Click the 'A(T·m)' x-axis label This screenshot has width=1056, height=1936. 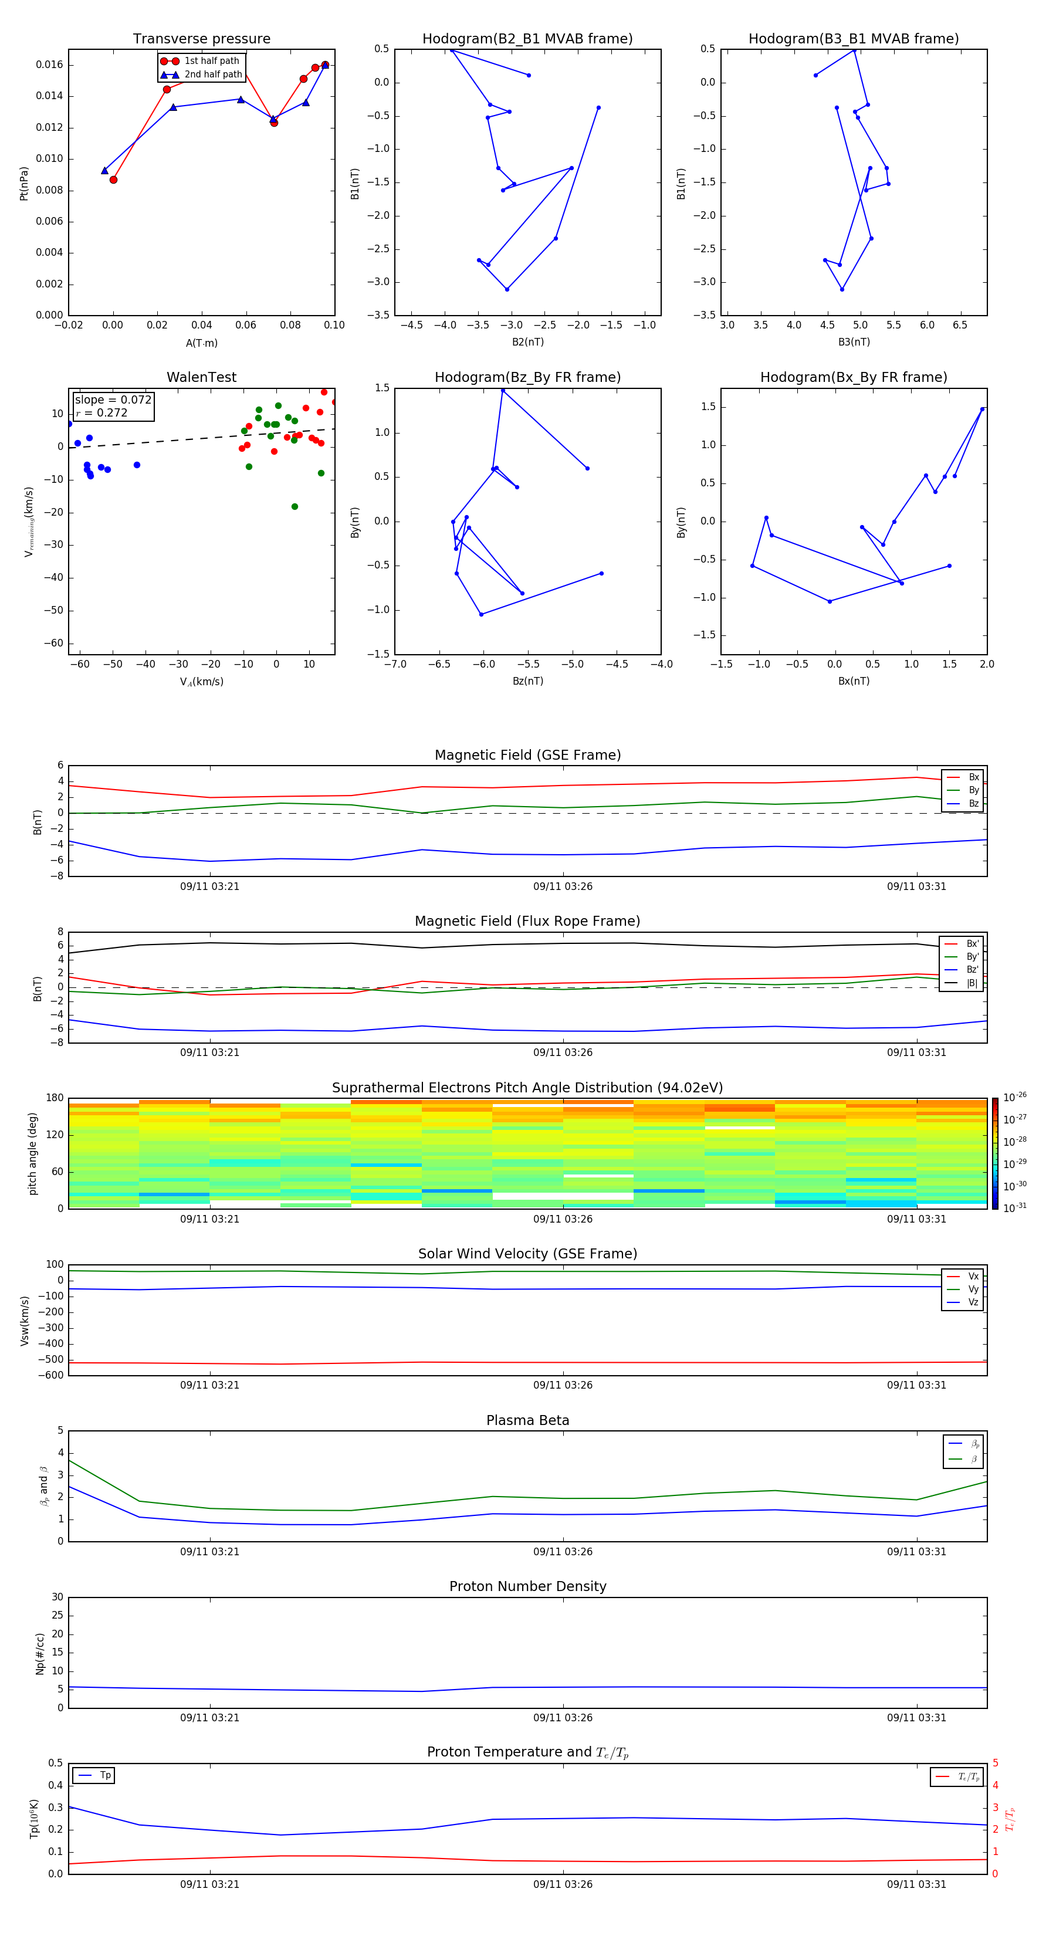[201, 343]
